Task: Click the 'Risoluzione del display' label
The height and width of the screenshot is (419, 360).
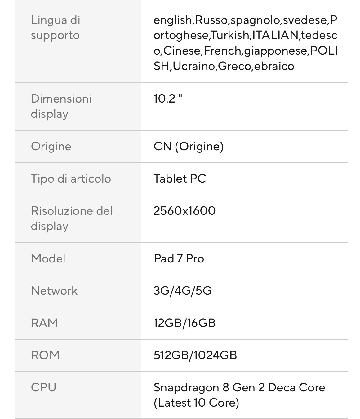Action: [72, 218]
